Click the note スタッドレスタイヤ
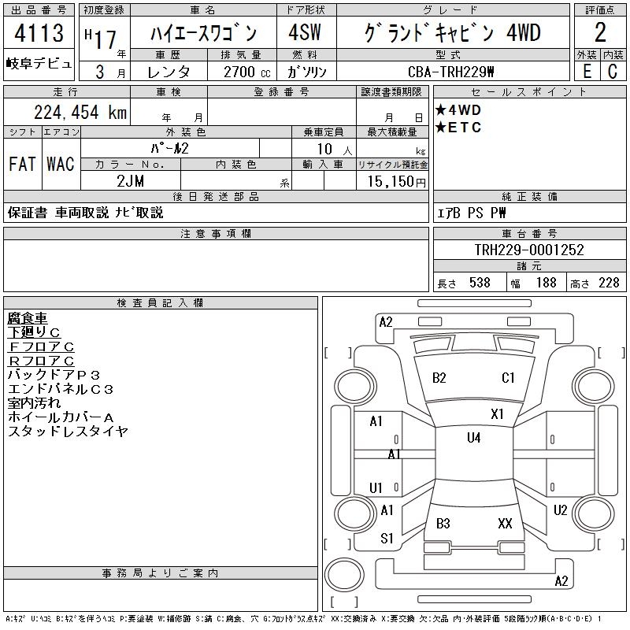This screenshot has height=630, width=630. [x=68, y=431]
